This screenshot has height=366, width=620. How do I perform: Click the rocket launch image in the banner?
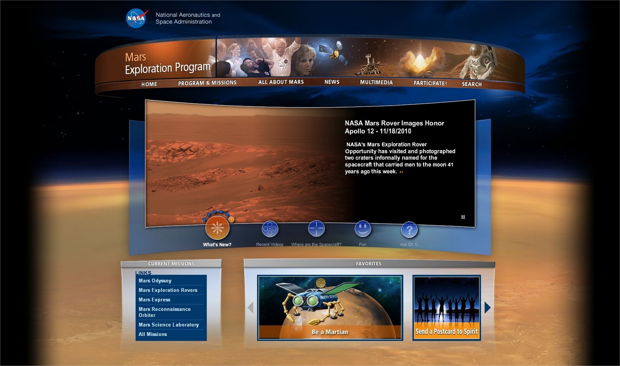pos(420,60)
